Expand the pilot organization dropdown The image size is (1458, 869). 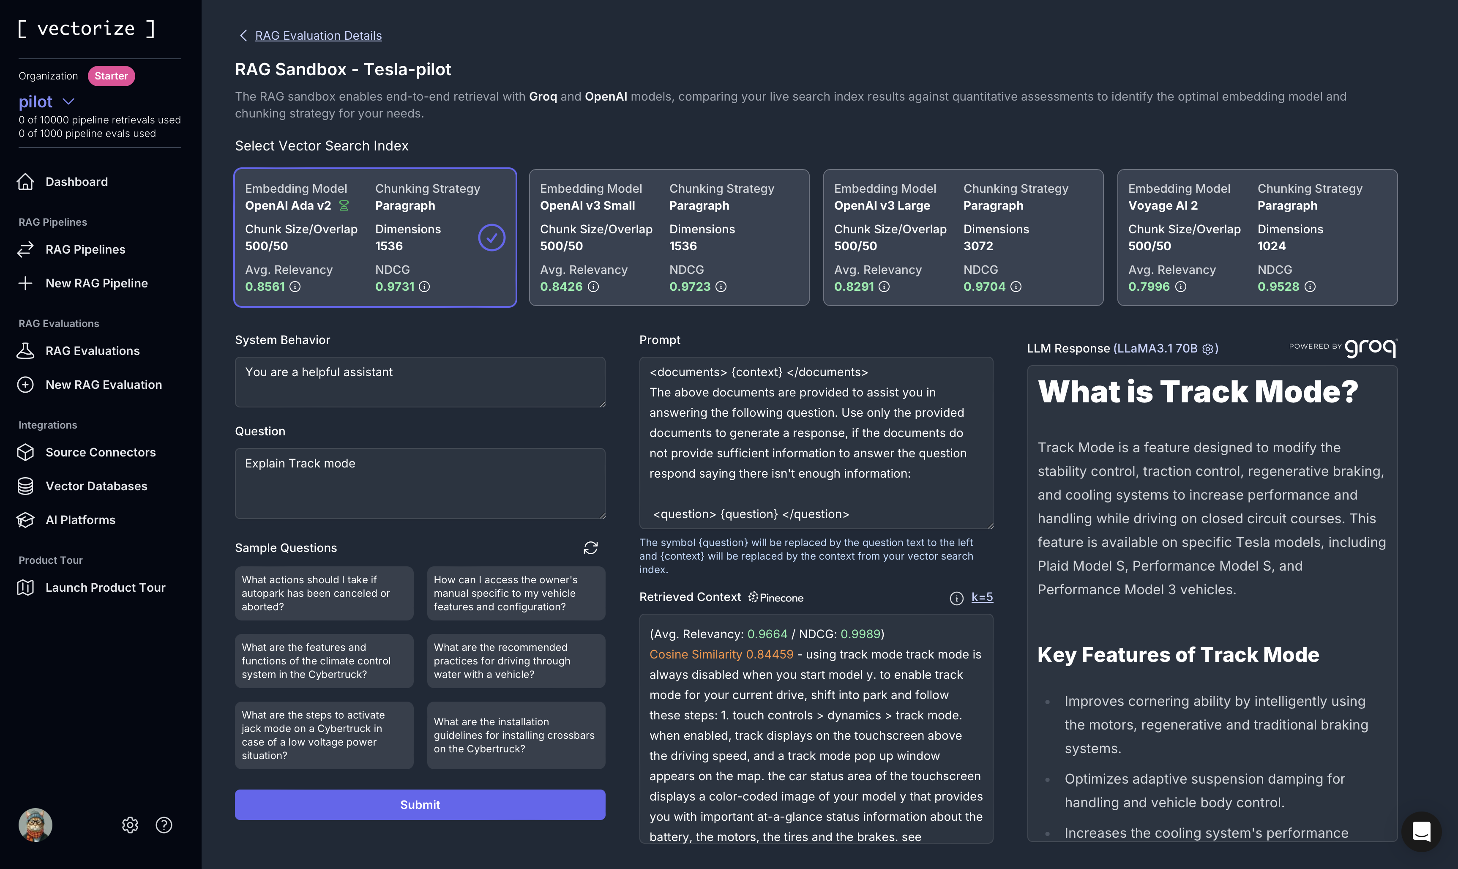(68, 102)
